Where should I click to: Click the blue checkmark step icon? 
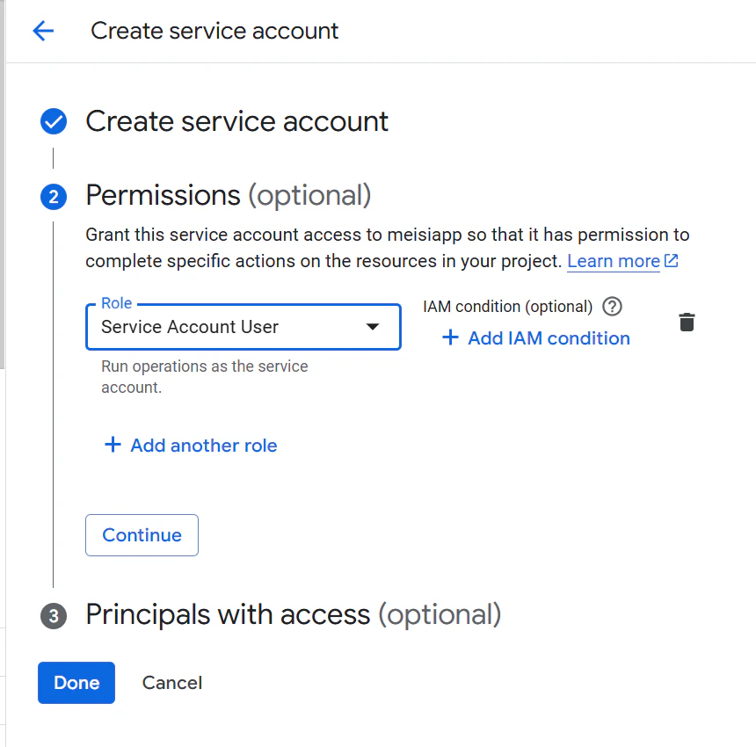(54, 121)
